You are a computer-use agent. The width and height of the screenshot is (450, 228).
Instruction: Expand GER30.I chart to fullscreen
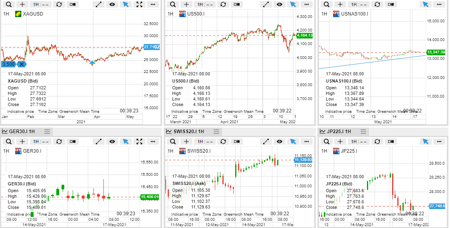pos(139,142)
